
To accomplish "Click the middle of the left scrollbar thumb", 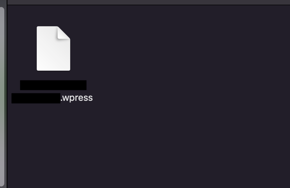I will (2, 97).
